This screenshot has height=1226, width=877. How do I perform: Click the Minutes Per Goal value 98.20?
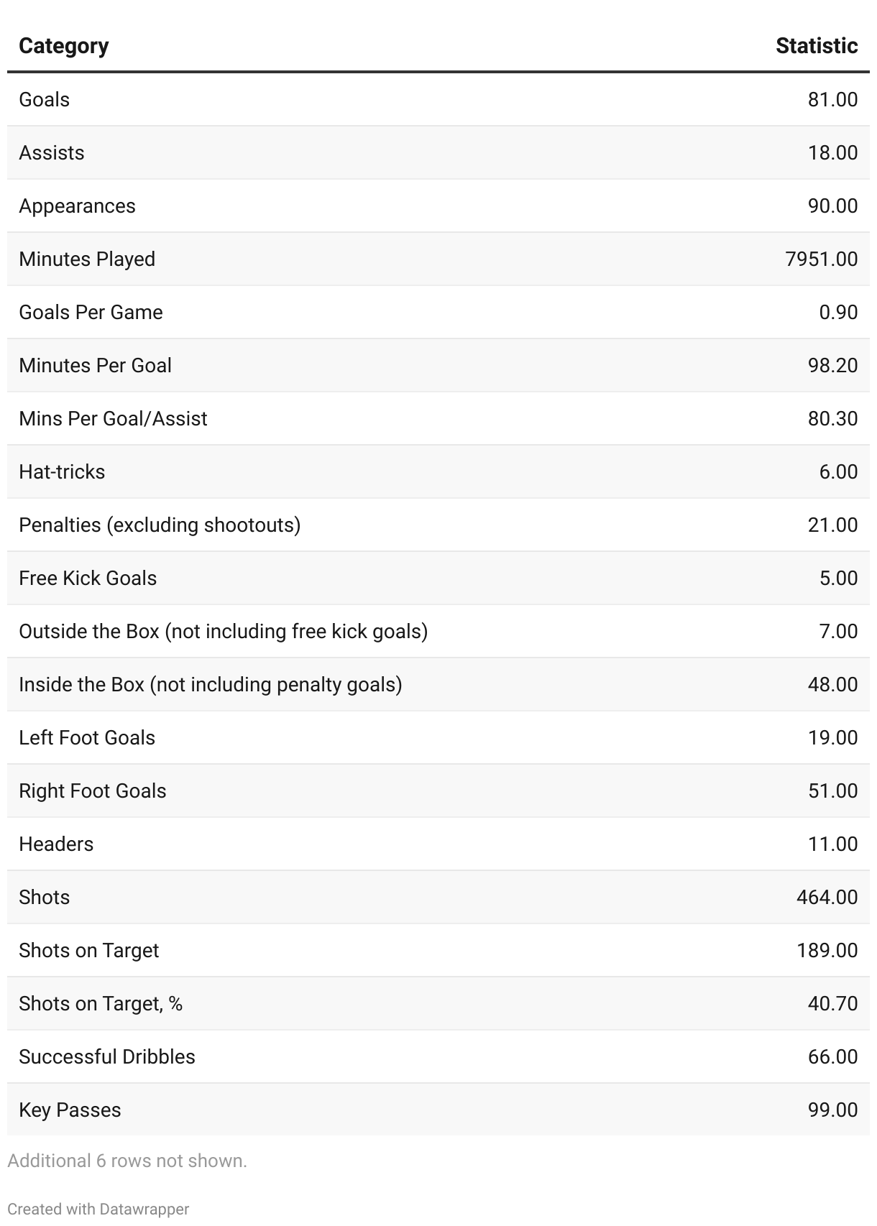pos(832,365)
